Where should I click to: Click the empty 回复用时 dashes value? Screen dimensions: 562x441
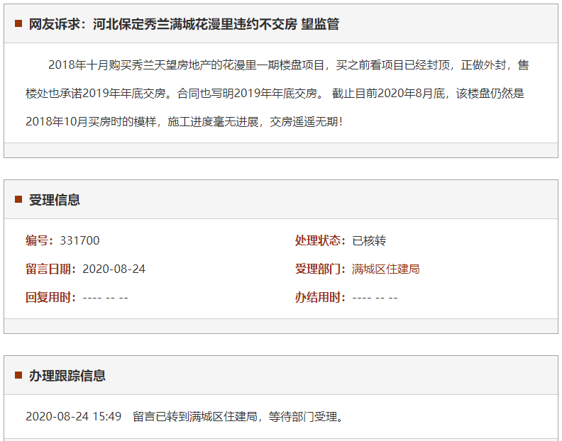click(105, 297)
